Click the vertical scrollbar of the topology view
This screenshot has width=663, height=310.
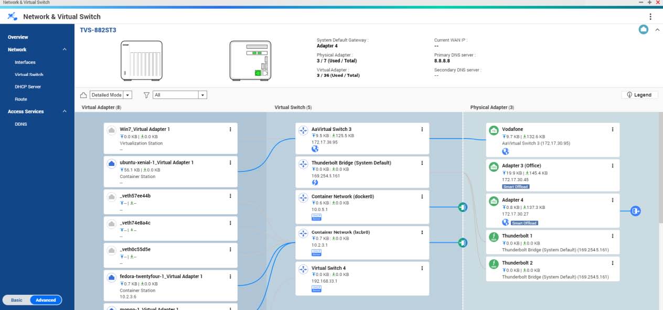[x=660, y=168]
